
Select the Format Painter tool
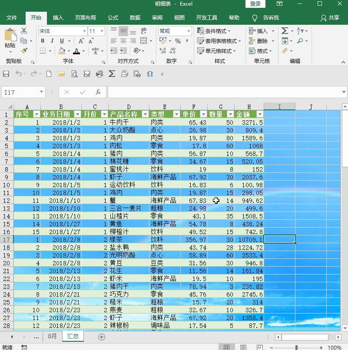click(x=25, y=51)
